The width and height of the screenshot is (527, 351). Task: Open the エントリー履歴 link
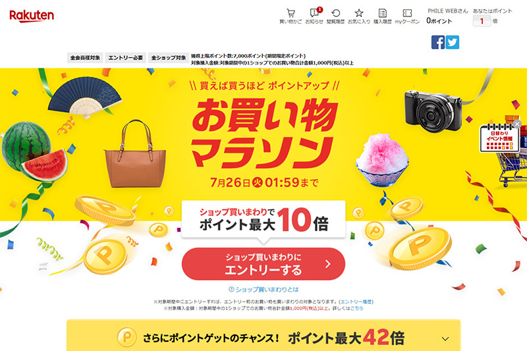[x=356, y=302]
